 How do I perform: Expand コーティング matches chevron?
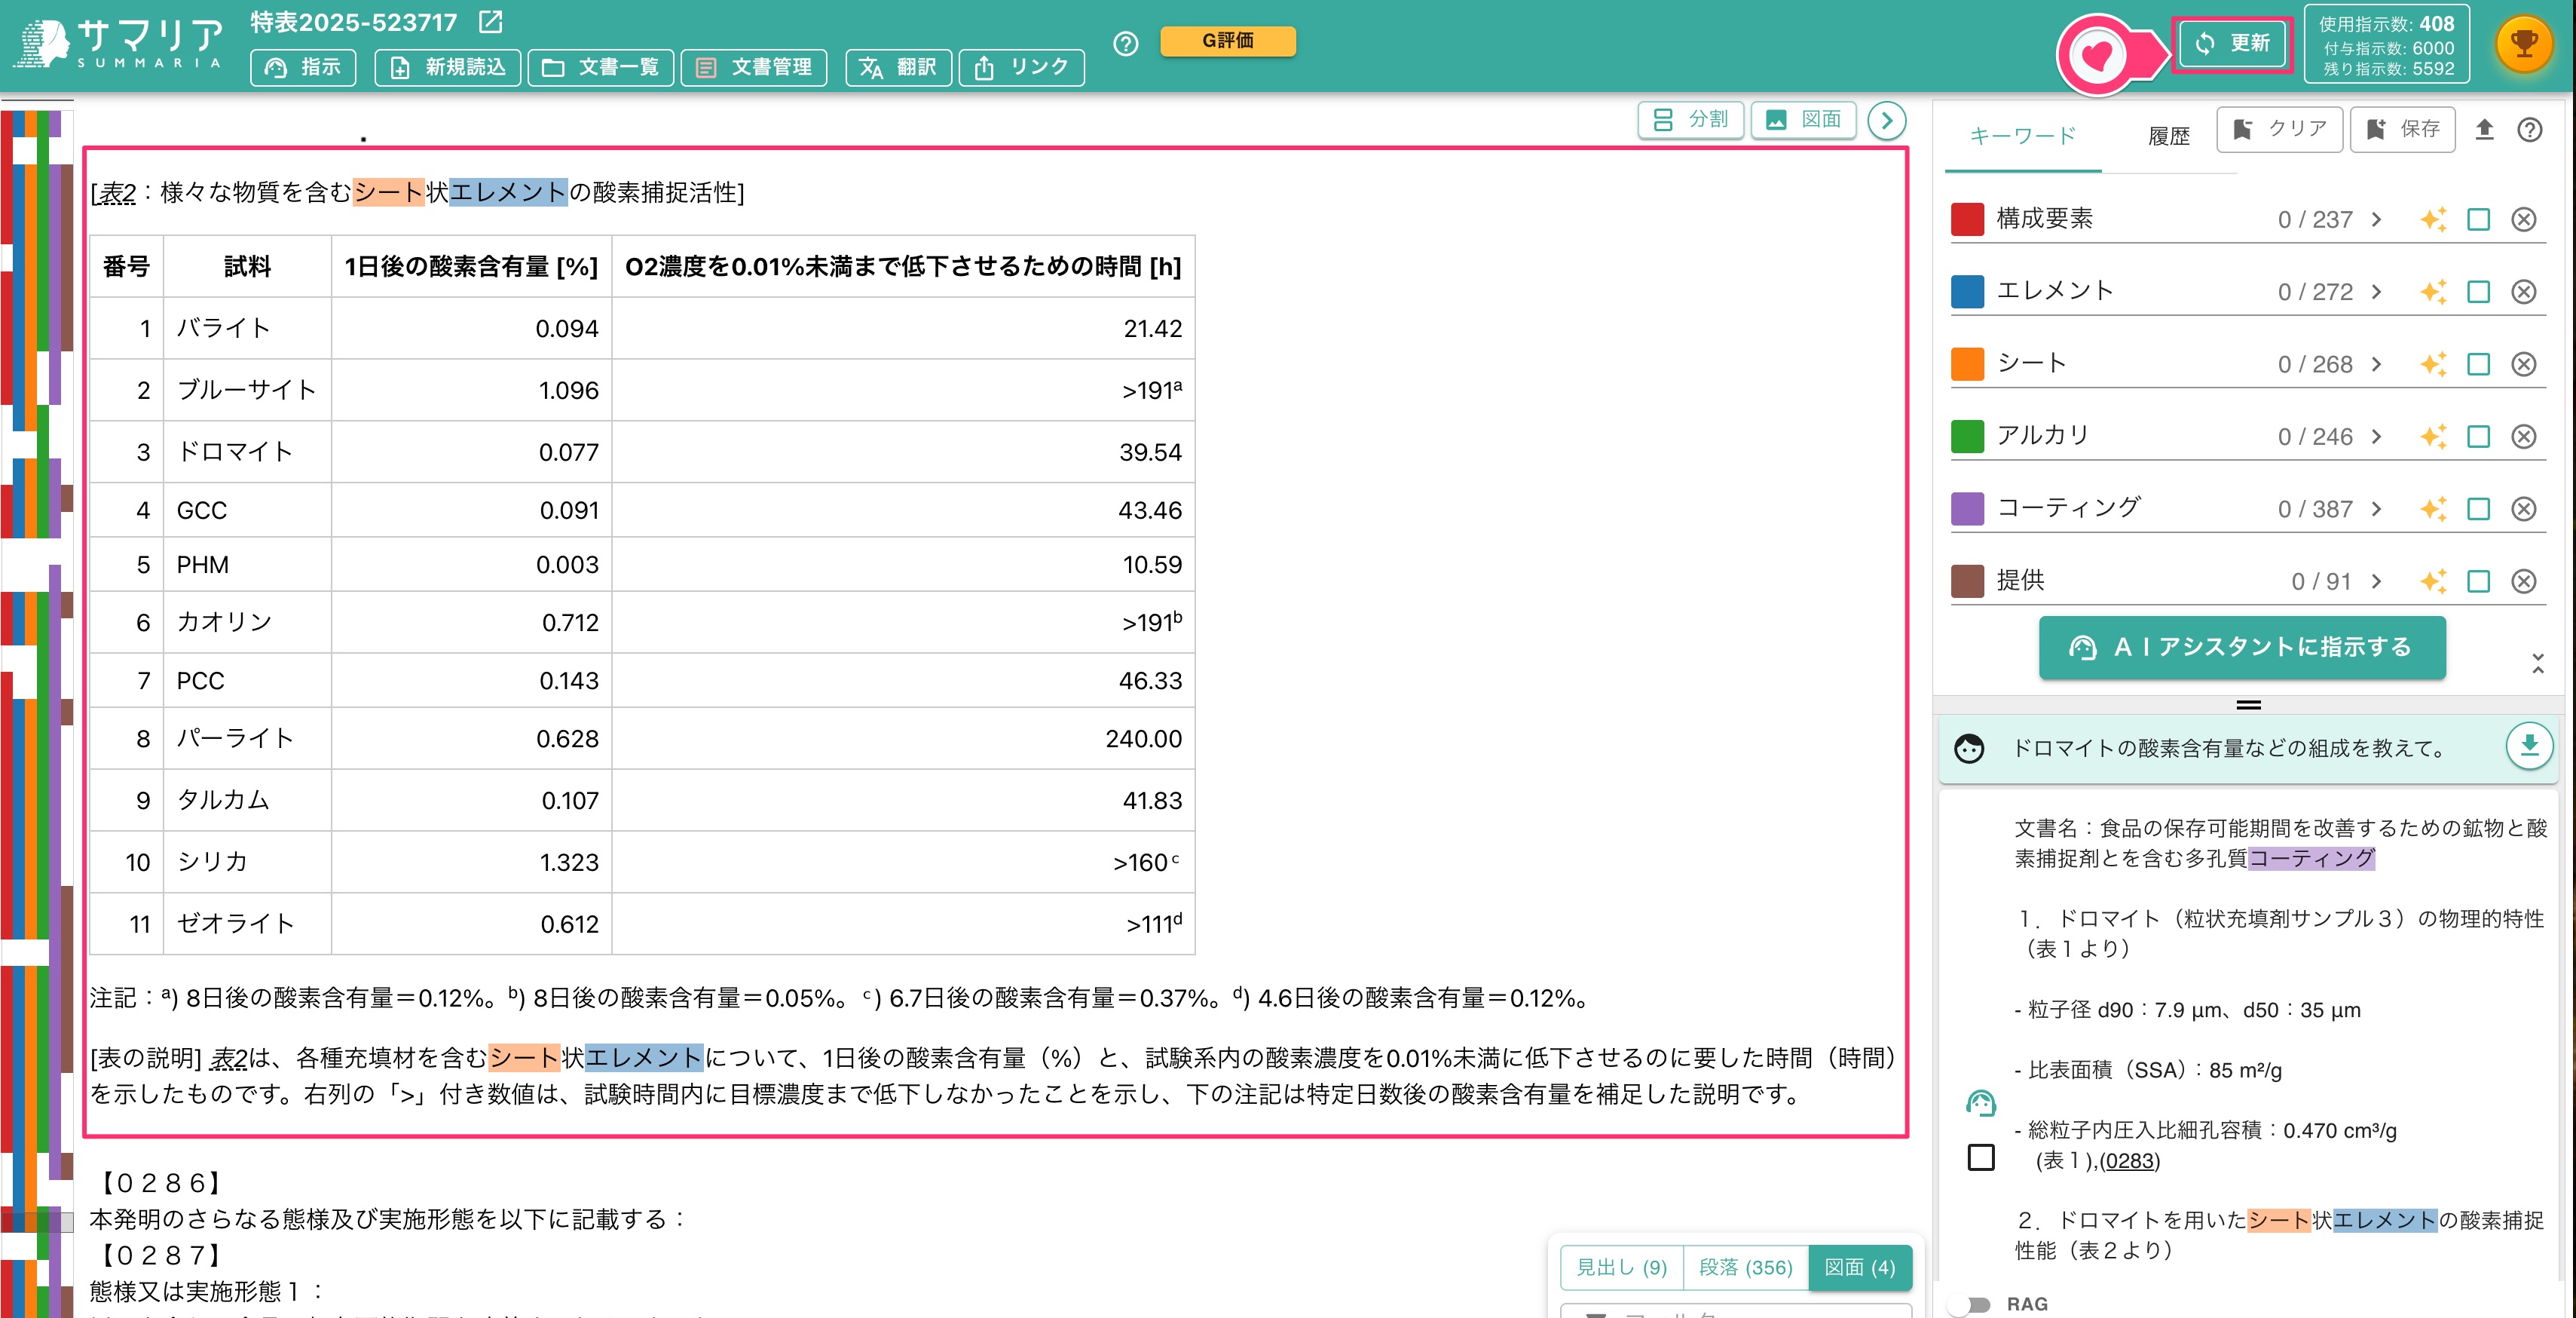[x=2377, y=508]
